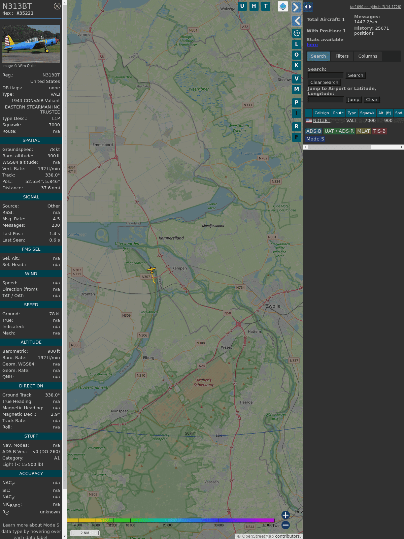Click the settings gear icon
404x539 pixels.
pyautogui.click(x=297, y=33)
